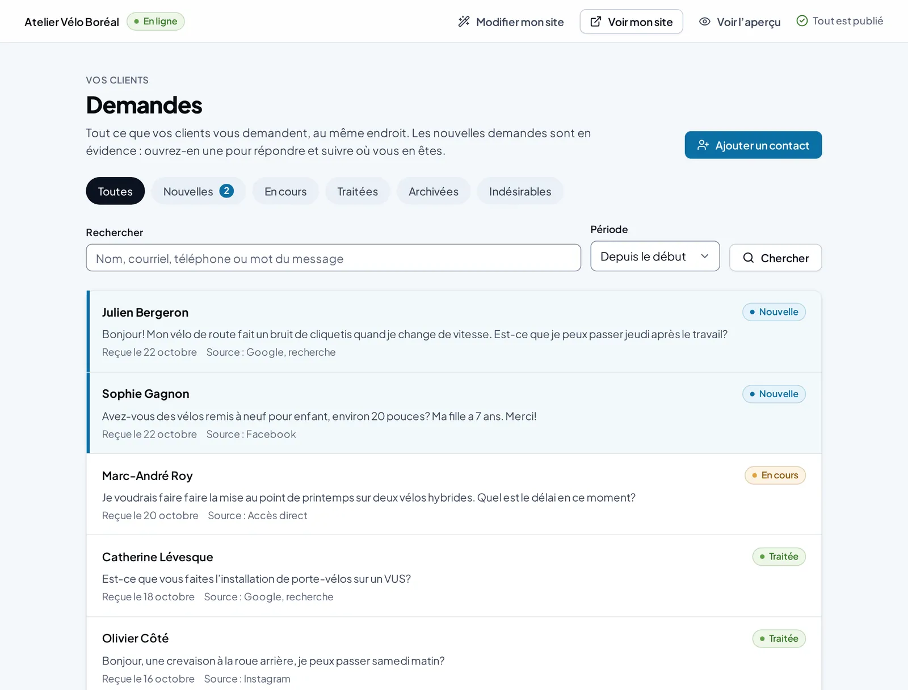Open Olivier Côté's request
This screenshot has width=908, height=690.
(454, 654)
